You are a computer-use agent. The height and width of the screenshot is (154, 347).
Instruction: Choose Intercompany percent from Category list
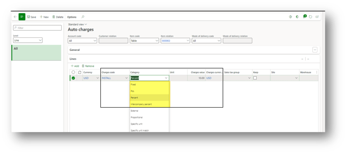tap(141, 104)
